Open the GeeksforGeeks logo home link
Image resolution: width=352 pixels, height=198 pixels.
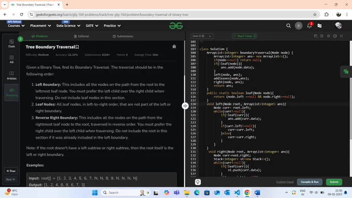pos(176,26)
